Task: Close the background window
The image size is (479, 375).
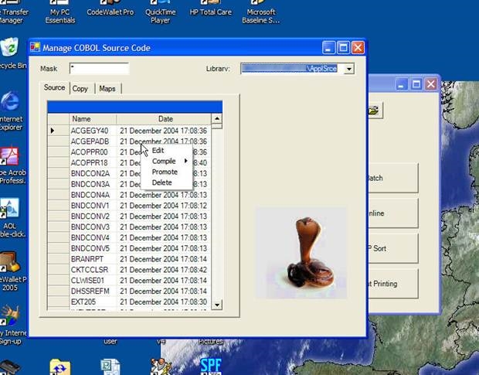Action: coord(431,84)
